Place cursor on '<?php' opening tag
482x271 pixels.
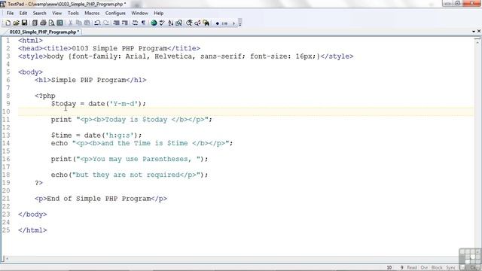click(x=45, y=96)
